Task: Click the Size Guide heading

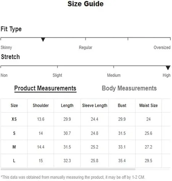Action: (x=86, y=4)
